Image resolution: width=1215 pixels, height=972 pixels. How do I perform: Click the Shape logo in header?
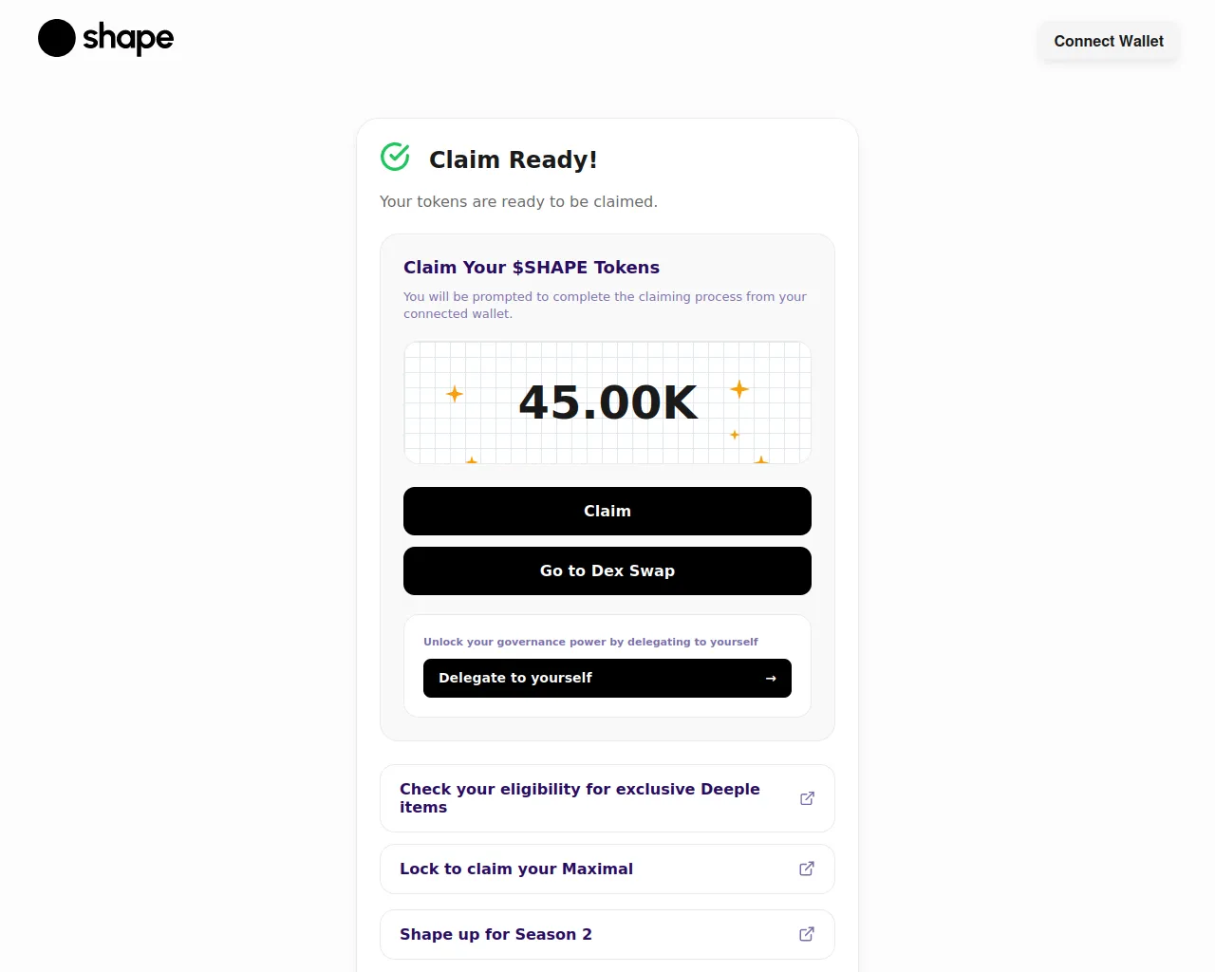click(105, 38)
